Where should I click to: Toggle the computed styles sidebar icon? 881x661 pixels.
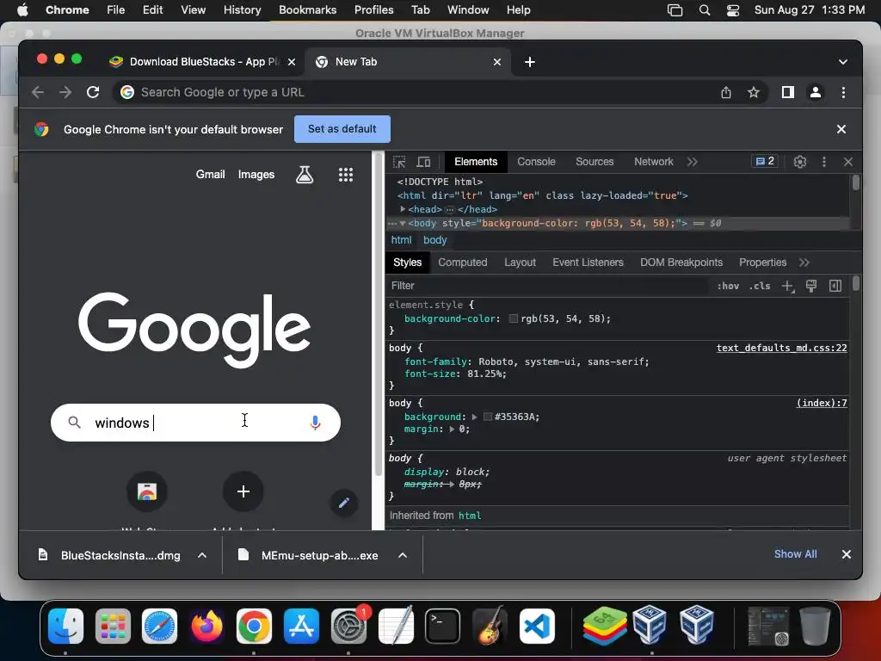pos(835,286)
